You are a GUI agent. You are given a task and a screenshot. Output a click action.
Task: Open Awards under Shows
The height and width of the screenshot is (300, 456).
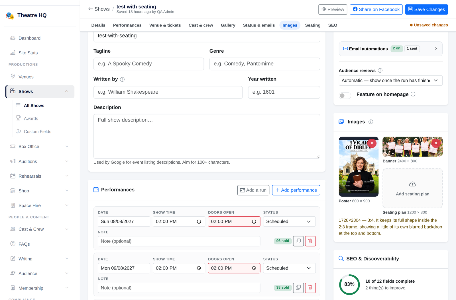click(31, 119)
